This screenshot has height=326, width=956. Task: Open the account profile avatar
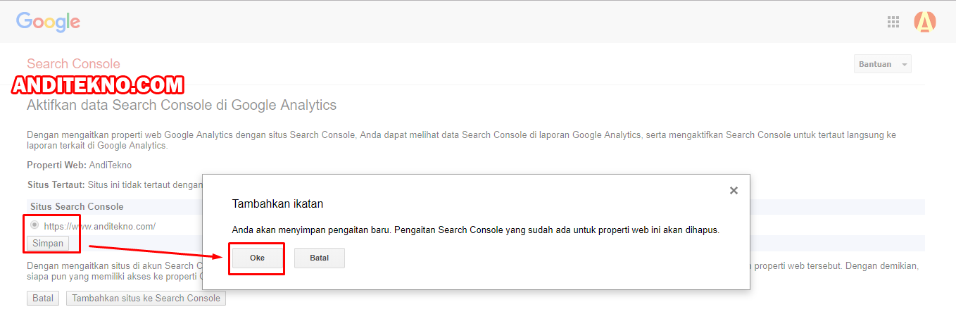click(924, 22)
